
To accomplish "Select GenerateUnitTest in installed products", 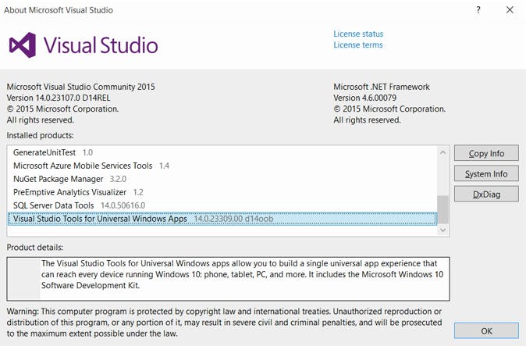I will point(44,152).
